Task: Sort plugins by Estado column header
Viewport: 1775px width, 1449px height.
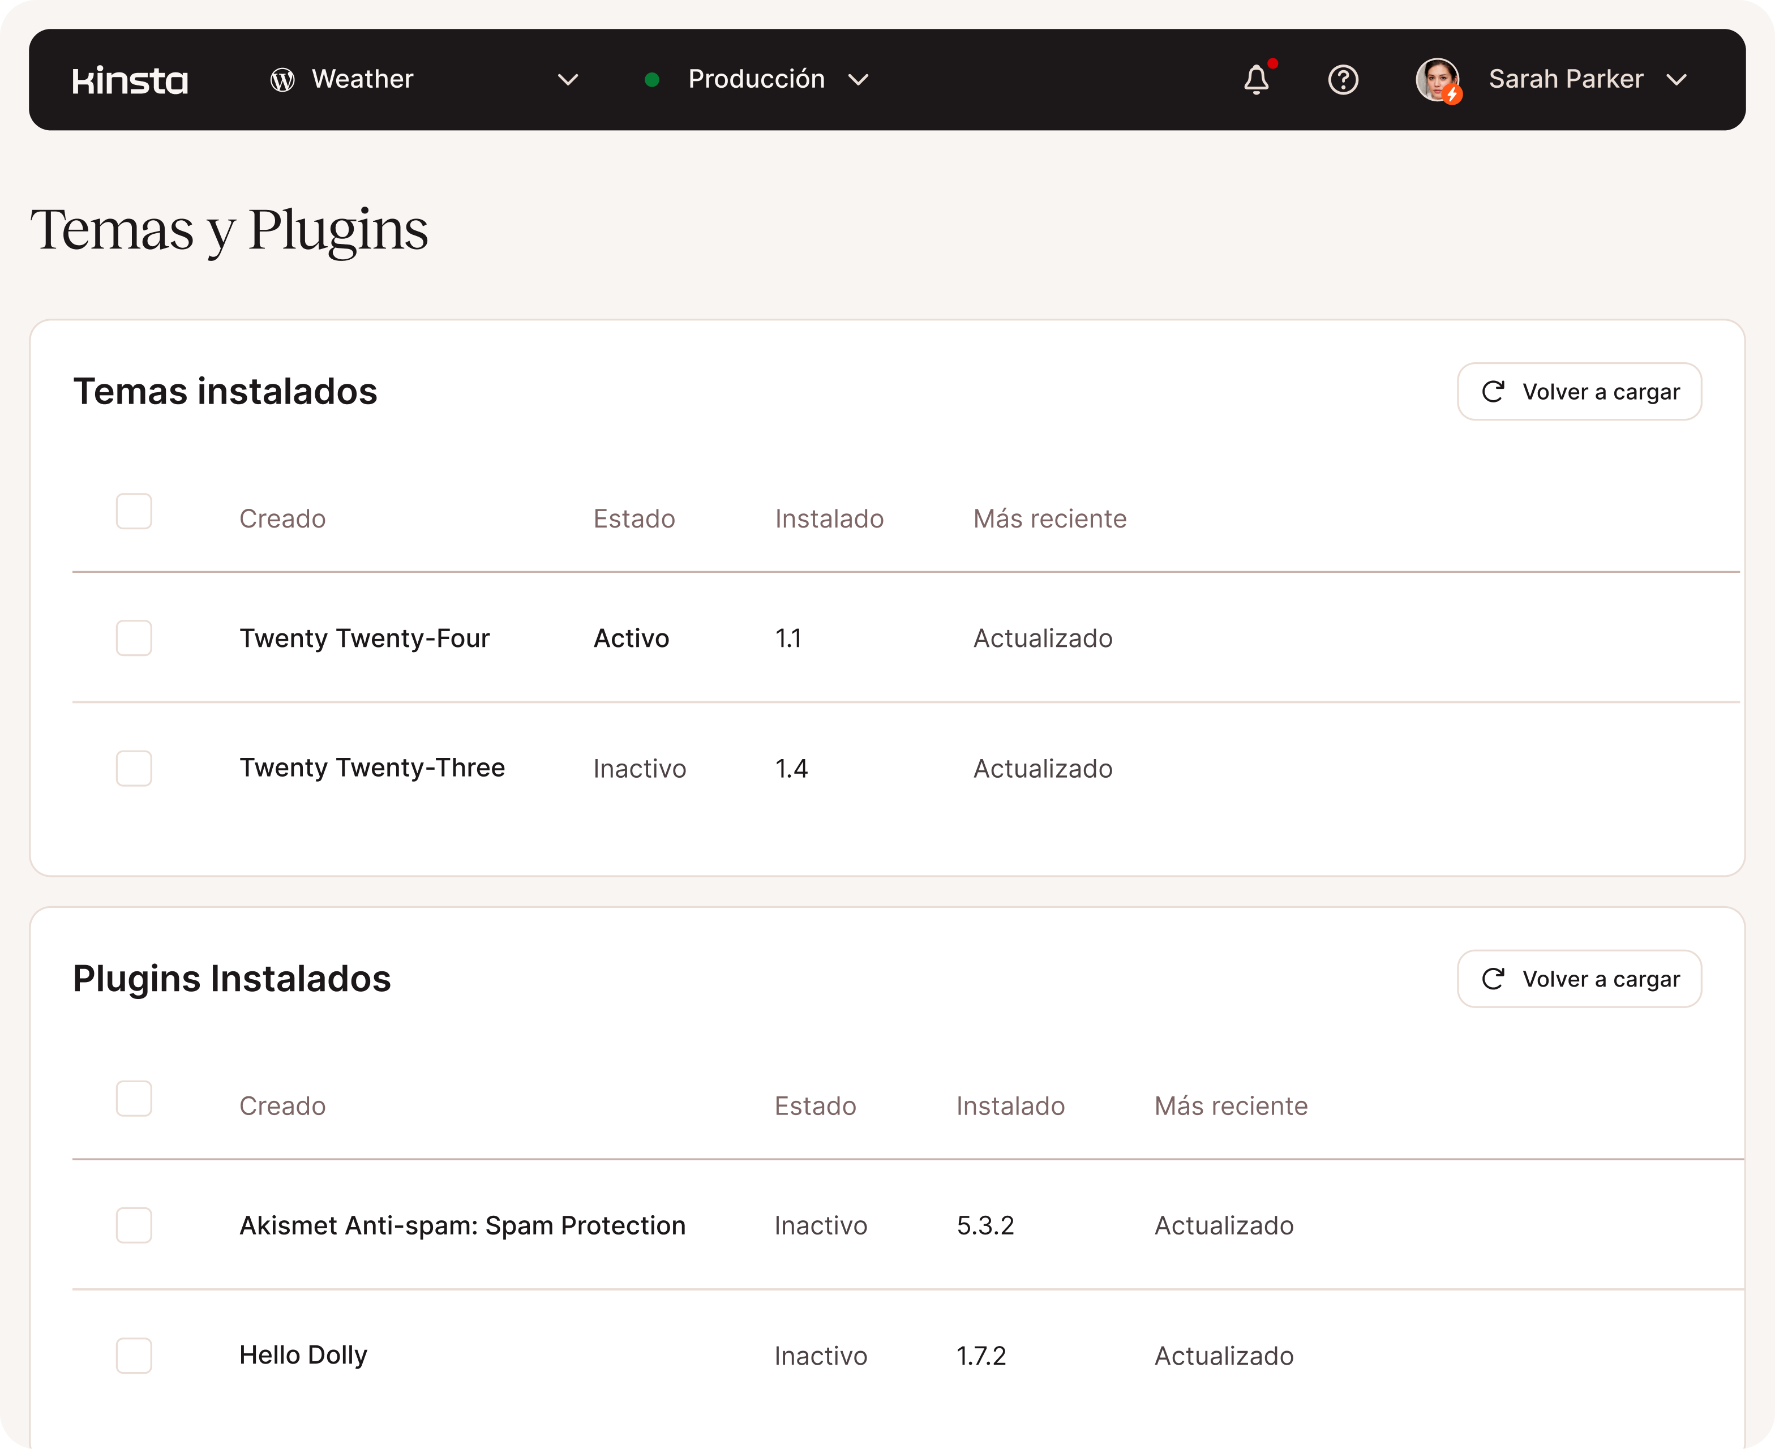Action: pyautogui.click(x=814, y=1106)
